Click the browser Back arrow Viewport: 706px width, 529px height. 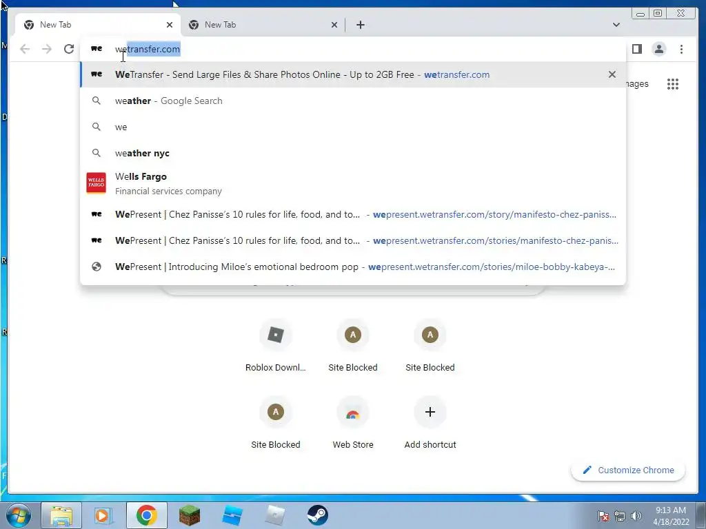25,49
